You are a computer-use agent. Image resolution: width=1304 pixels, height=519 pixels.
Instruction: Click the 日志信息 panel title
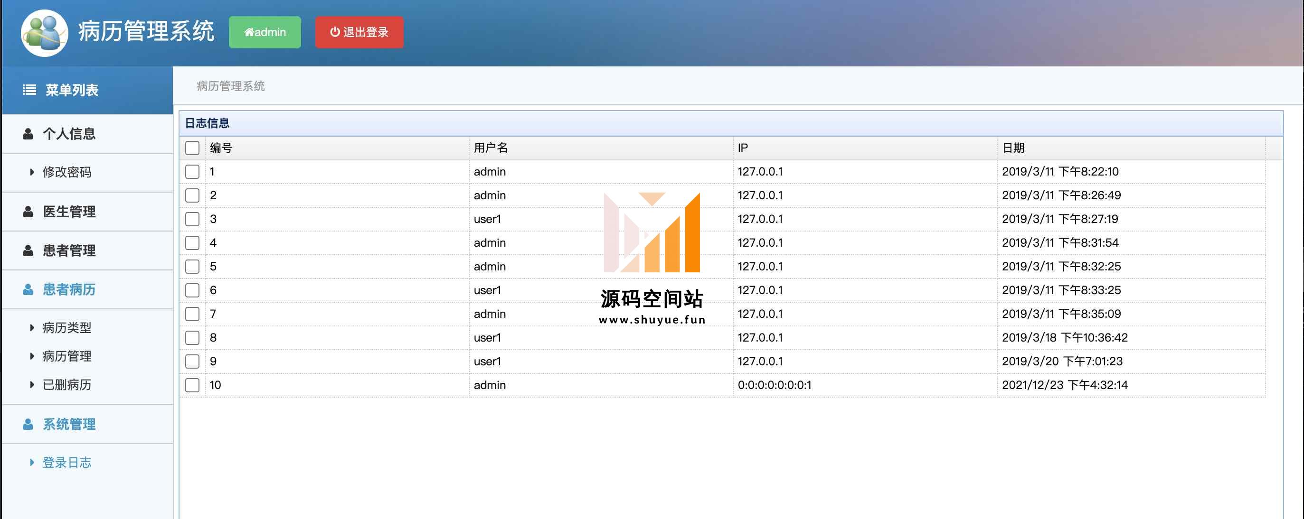point(207,123)
